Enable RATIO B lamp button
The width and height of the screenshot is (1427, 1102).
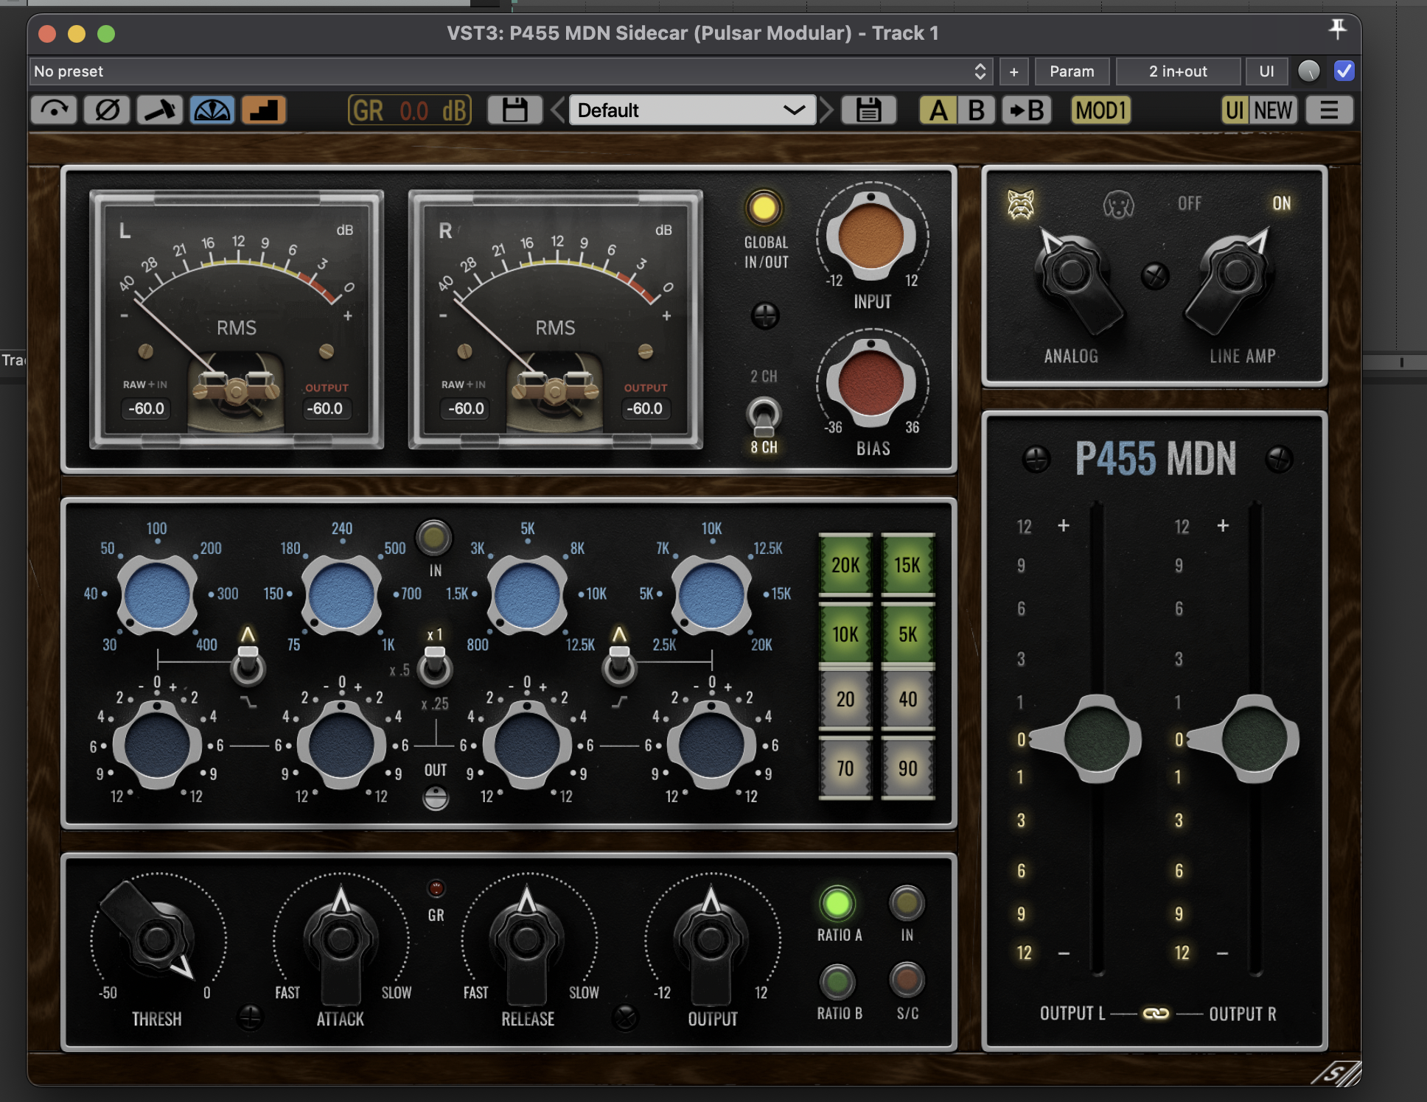(837, 980)
